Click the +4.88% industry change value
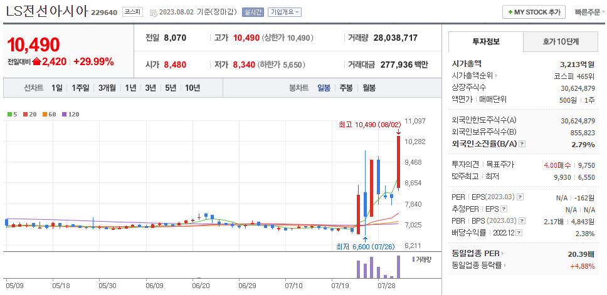Screen dimensions: 607x295 (582, 266)
